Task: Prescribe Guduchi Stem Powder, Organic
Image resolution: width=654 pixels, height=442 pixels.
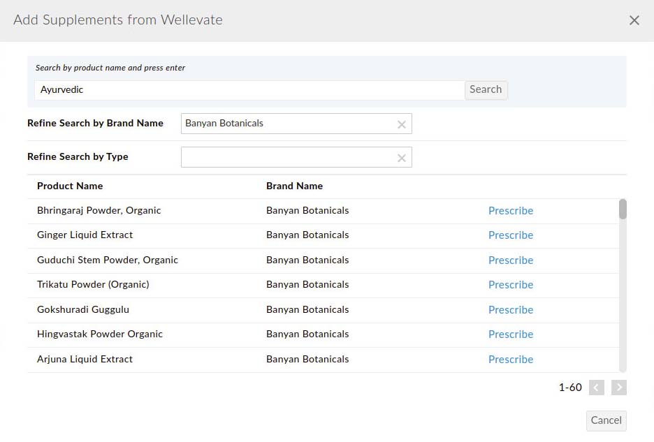Action: tap(511, 260)
